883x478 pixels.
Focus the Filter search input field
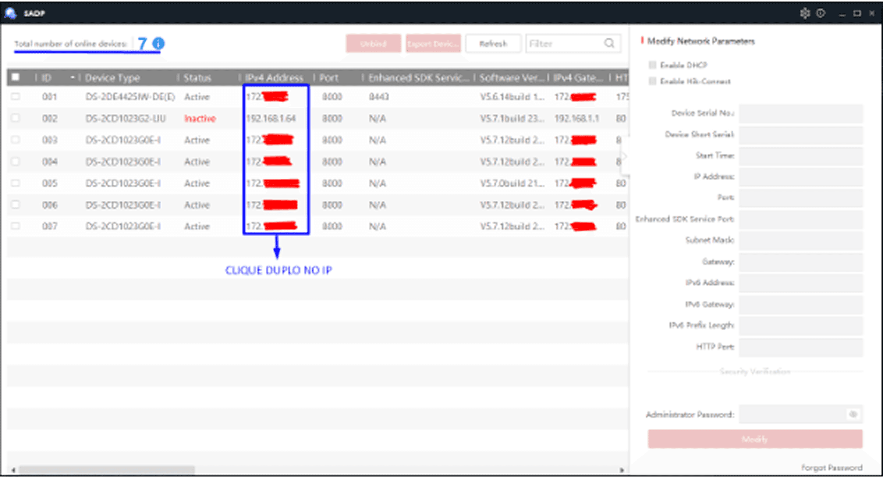(563, 43)
